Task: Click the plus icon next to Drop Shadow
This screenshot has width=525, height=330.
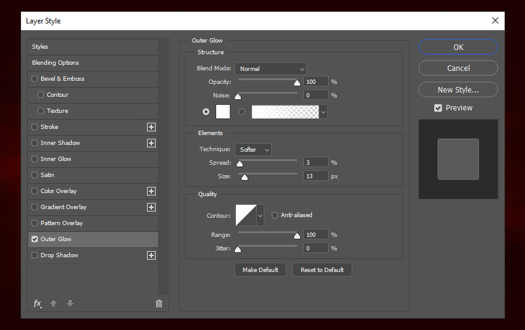Action: point(151,255)
